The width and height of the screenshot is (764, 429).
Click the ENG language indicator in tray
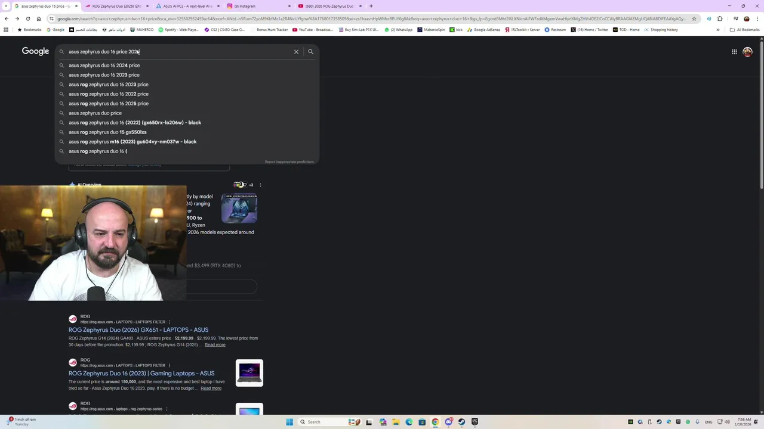708,422
